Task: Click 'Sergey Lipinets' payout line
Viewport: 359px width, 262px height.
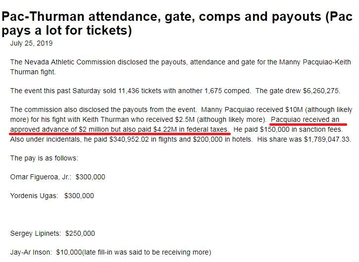Action: coord(52,233)
